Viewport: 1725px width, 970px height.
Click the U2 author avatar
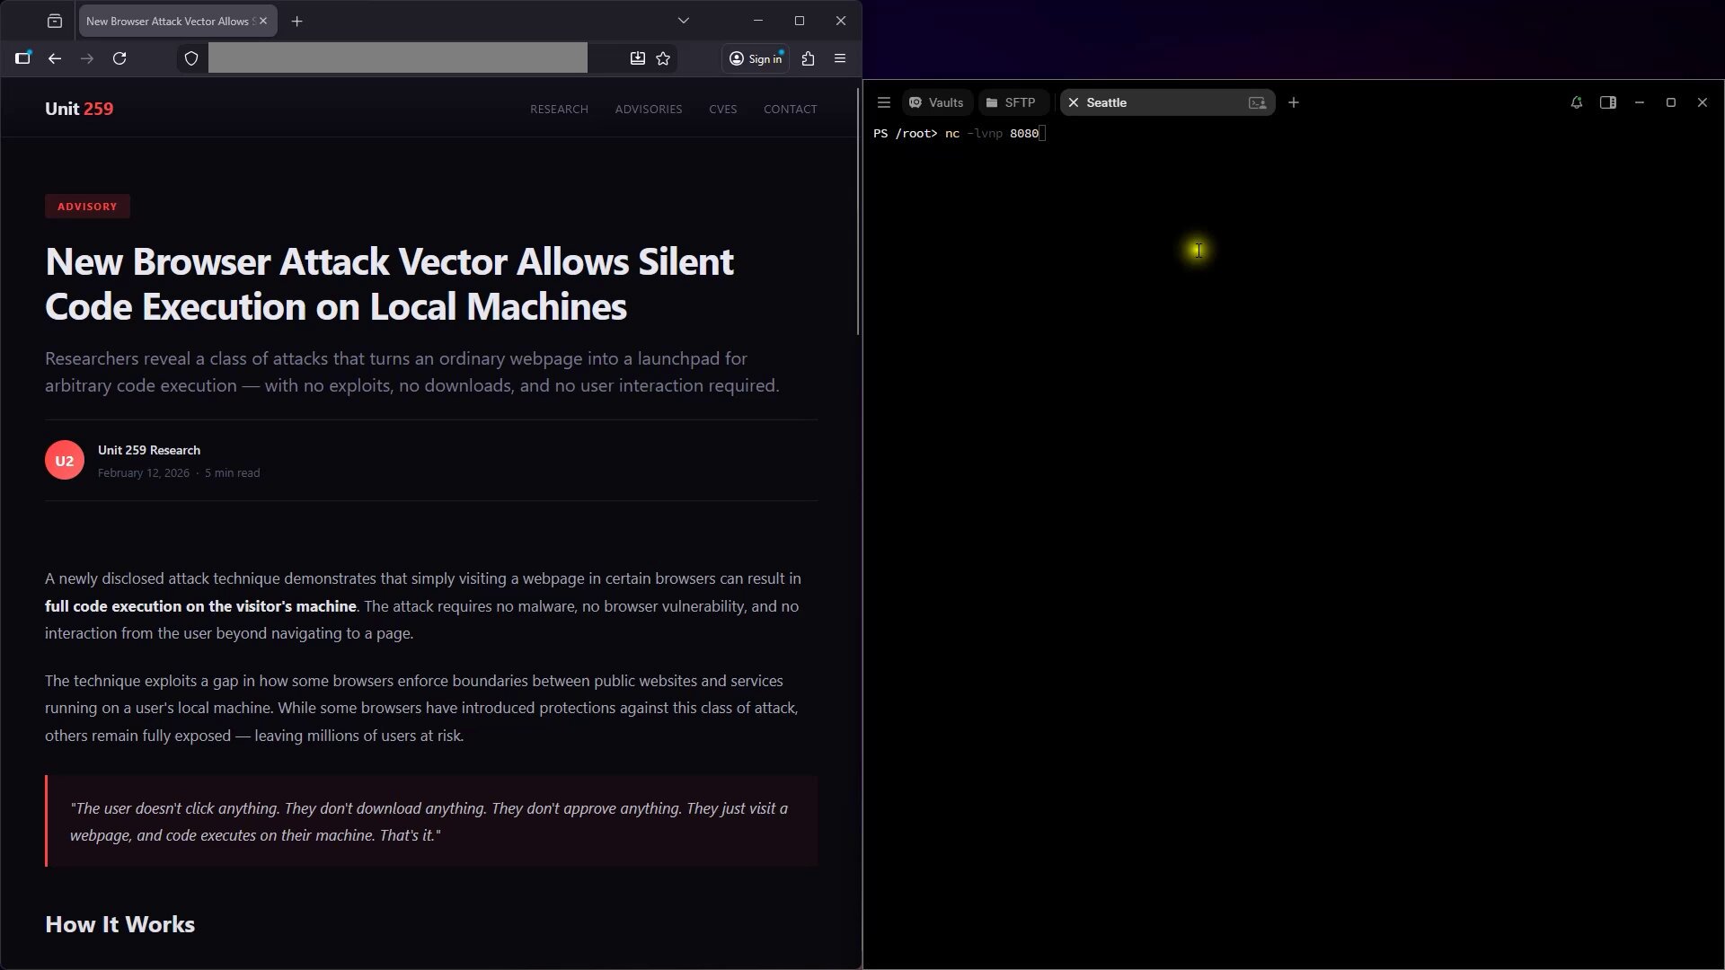[65, 460]
